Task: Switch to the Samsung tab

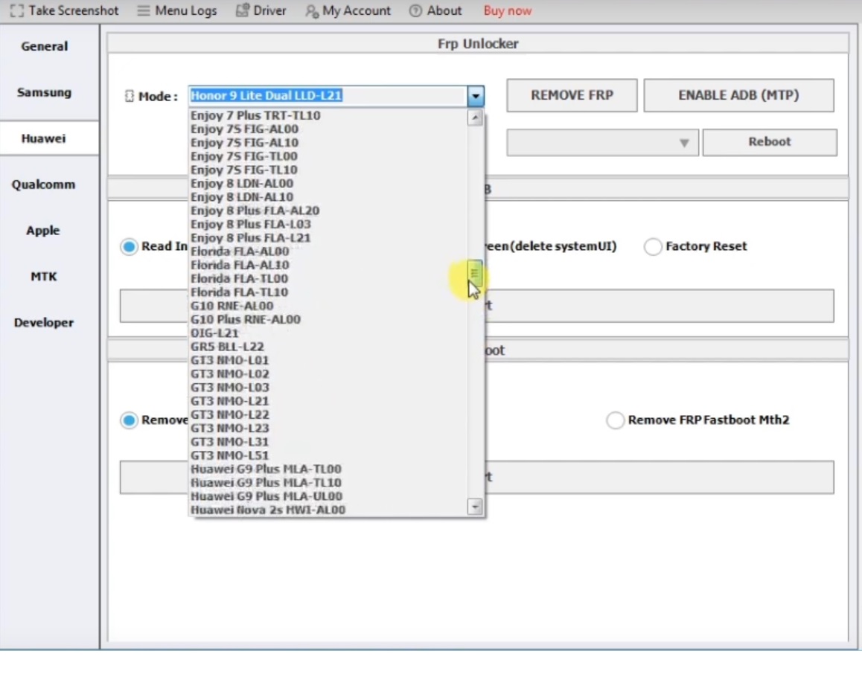Action: point(45,92)
